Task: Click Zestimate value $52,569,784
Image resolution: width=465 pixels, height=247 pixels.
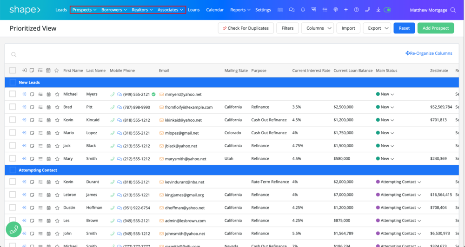Action: coord(441,107)
